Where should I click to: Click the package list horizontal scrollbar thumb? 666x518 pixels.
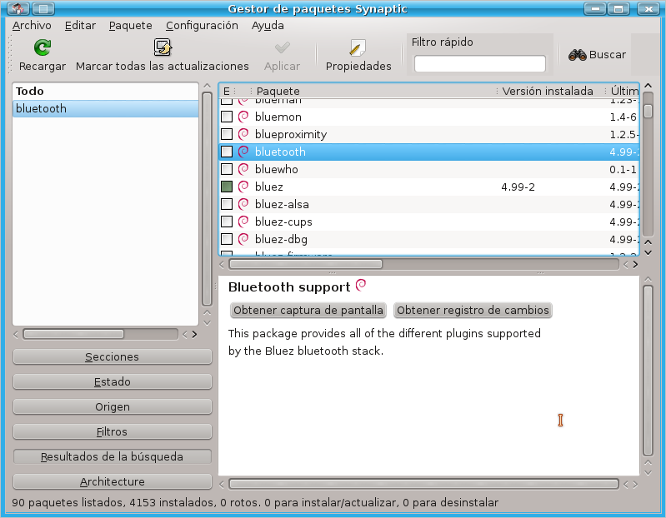[x=305, y=264]
